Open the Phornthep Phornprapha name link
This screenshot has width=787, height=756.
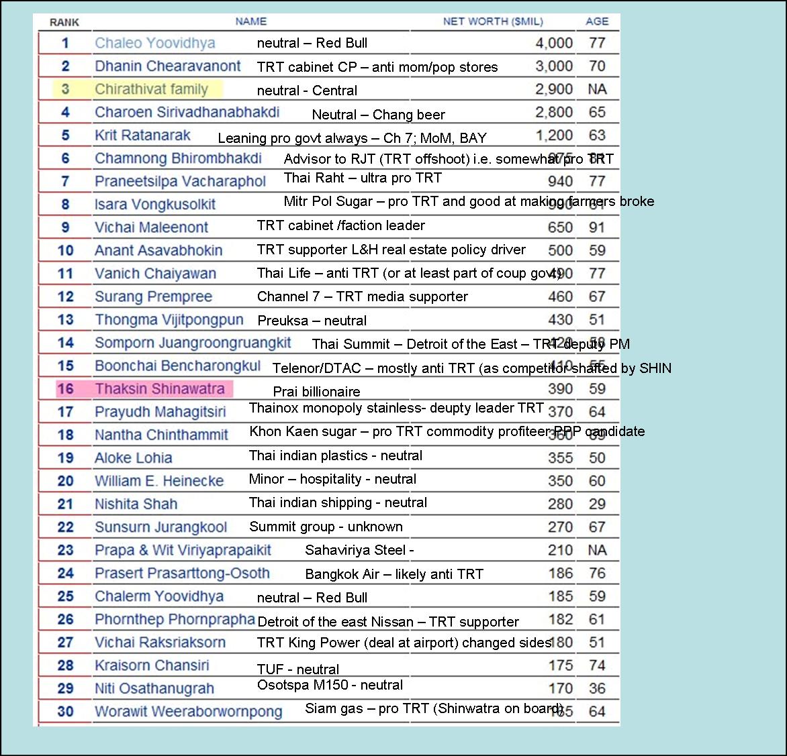175,620
